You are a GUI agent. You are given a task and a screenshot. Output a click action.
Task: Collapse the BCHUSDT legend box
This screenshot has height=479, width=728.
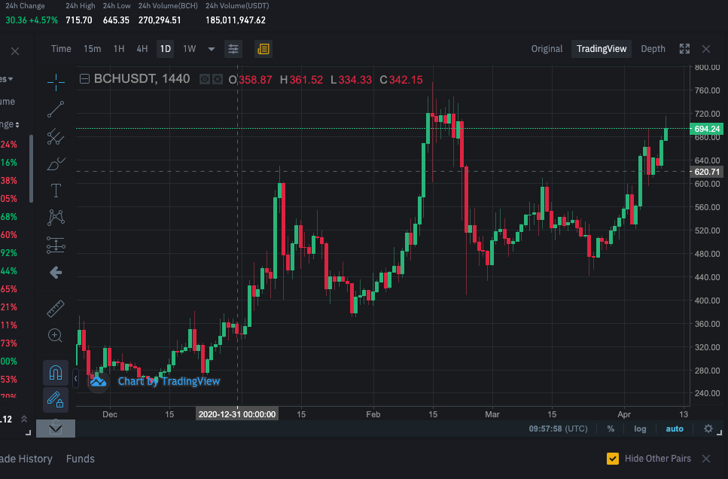(84, 79)
